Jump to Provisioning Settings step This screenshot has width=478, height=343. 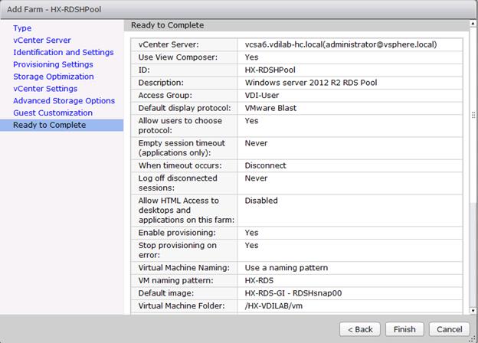53,64
